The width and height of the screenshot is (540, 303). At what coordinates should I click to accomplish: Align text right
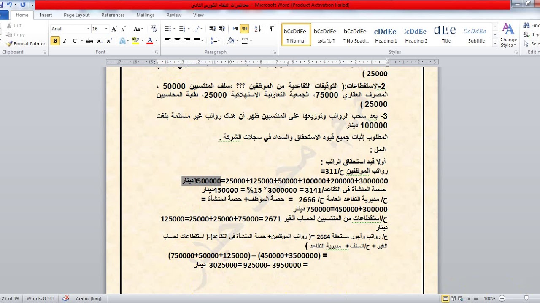tap(187, 41)
